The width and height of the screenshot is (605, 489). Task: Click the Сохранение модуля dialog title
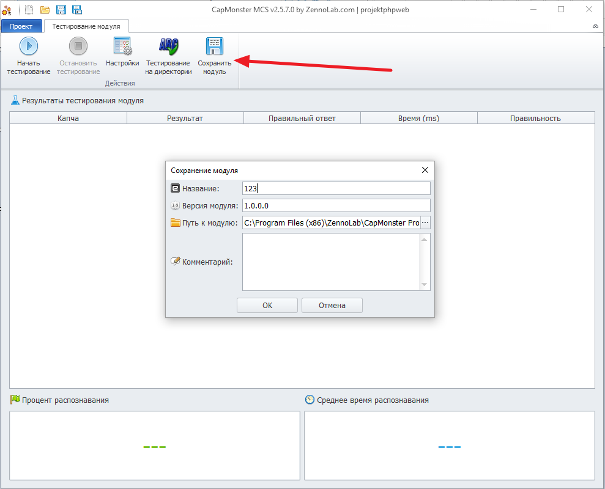(204, 171)
